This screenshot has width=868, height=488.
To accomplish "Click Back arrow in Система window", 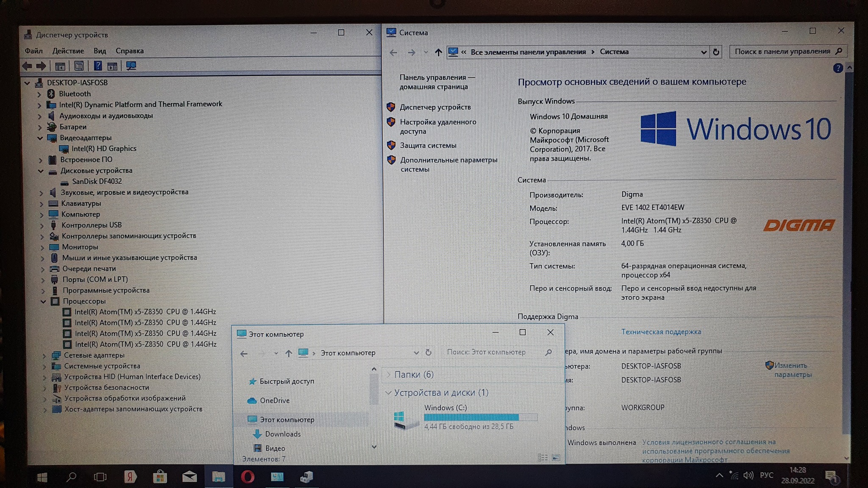I will click(393, 53).
